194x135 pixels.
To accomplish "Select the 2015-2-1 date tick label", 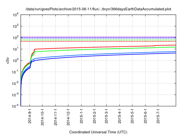I will (94, 118).
